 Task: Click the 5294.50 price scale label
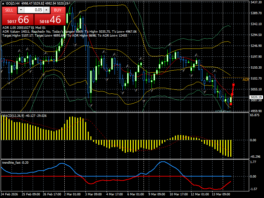(256, 35)
